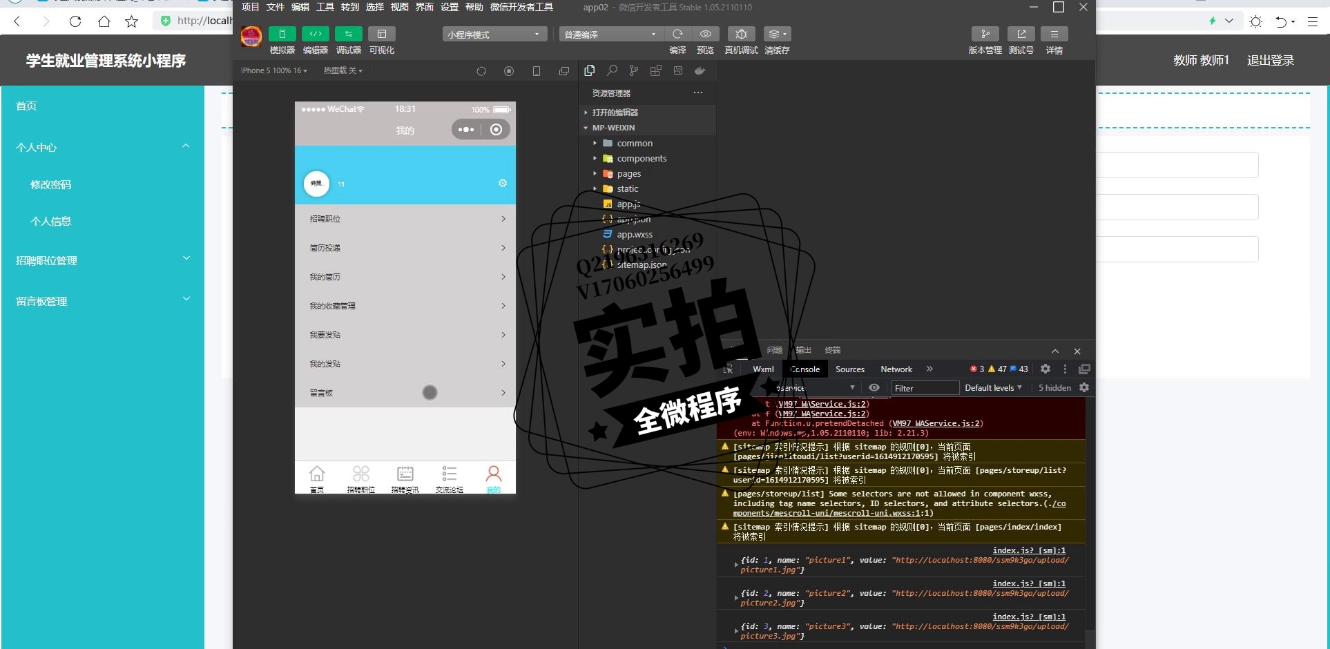This screenshot has height=649, width=1330.
Task: Open the search icon in editor sidebar
Action: pos(612,70)
